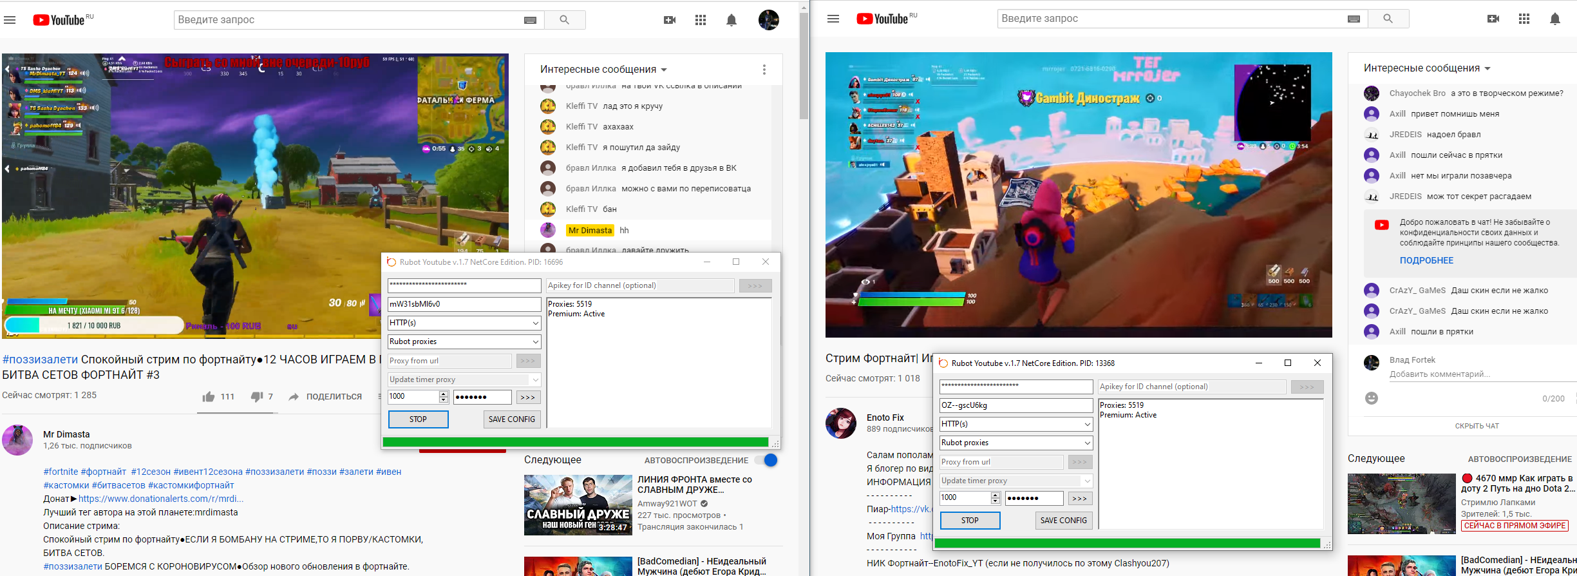Toggle autoplay switch in left window
Viewport: 1577px width, 576px height.
766,460
